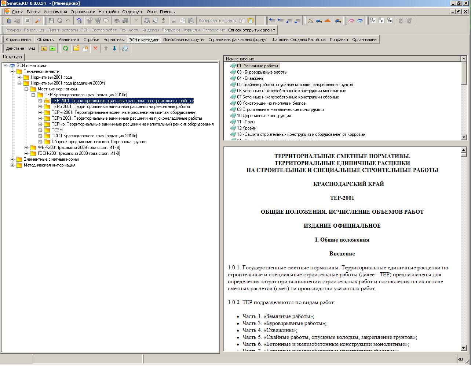Click the Действие button
Image resolution: width=471 pixels, height=366 pixels.
(x=15, y=48)
